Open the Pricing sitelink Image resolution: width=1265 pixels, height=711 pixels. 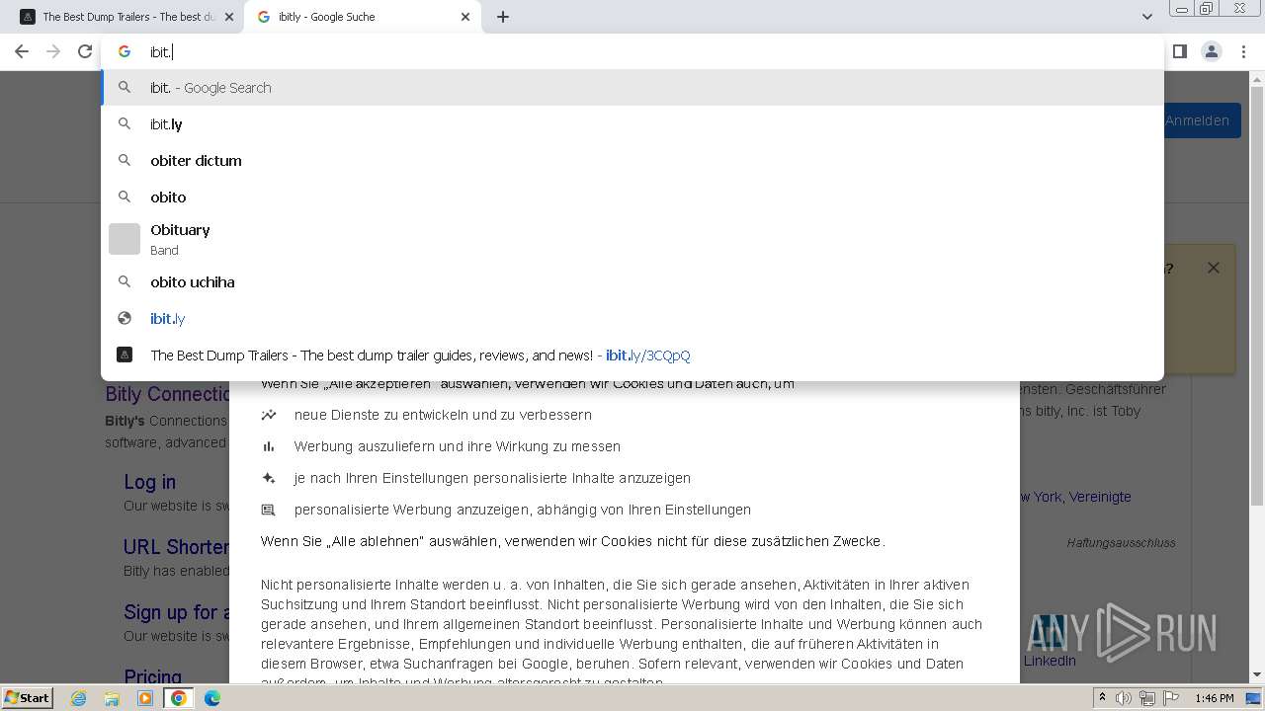(152, 677)
